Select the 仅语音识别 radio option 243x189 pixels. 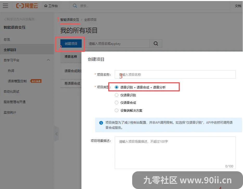(x=116, y=95)
